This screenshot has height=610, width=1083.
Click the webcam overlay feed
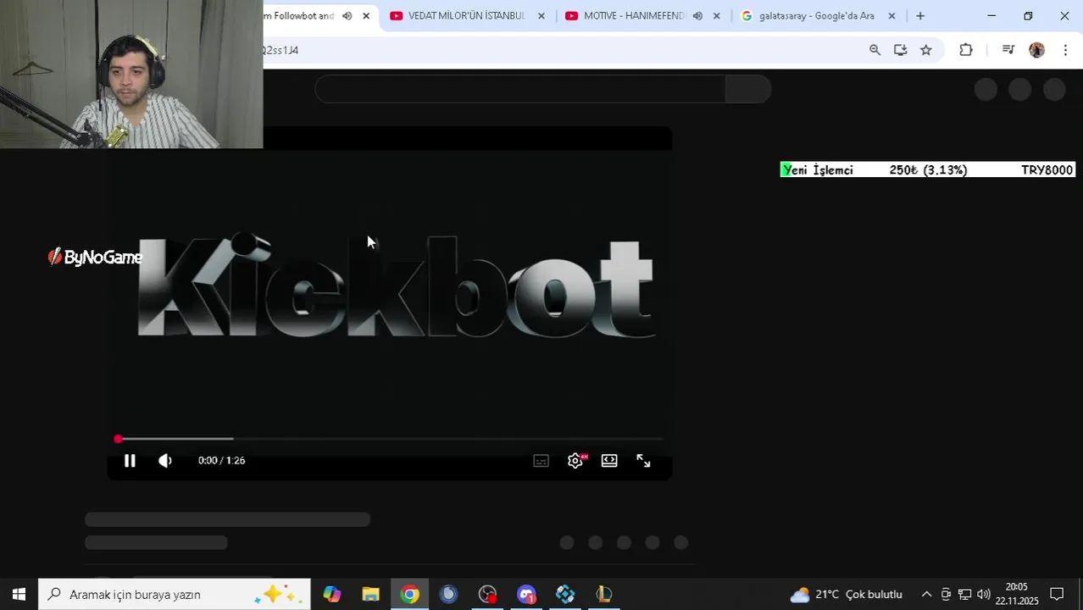pyautogui.click(x=131, y=75)
